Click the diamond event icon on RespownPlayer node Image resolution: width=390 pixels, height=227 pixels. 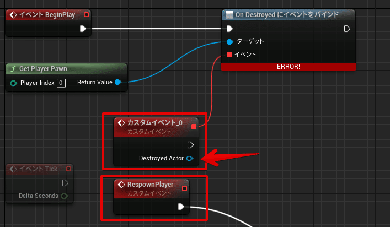coord(121,185)
